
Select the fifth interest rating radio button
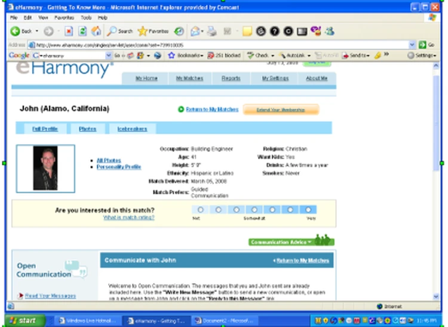pos(272,210)
